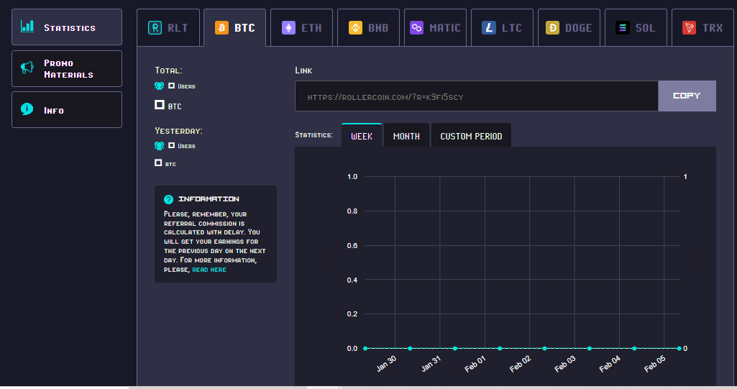Click the Dogecoin logo icon
The image size is (737, 389).
click(x=552, y=28)
